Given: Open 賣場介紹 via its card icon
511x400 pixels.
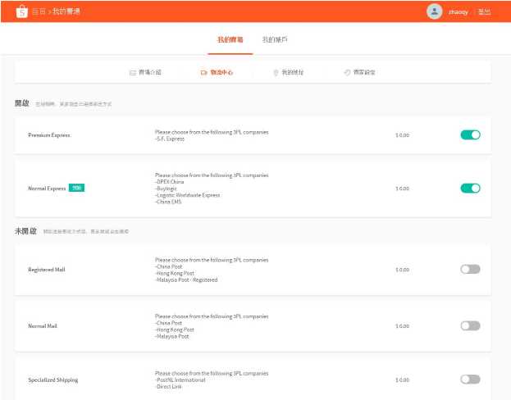Looking at the screenshot, I should pos(132,72).
